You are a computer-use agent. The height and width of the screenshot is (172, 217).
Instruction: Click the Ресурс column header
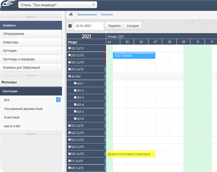[x=86, y=42]
